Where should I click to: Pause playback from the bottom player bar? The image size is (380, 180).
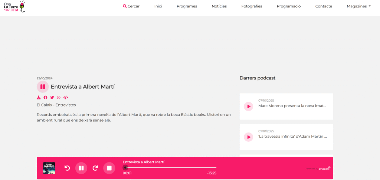click(x=81, y=168)
